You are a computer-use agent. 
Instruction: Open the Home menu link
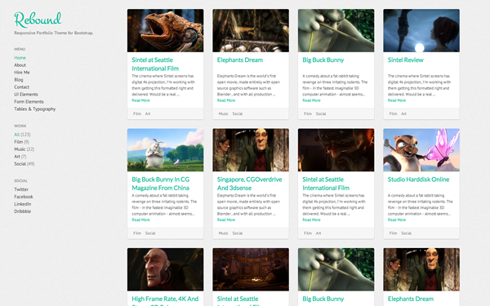click(20, 58)
